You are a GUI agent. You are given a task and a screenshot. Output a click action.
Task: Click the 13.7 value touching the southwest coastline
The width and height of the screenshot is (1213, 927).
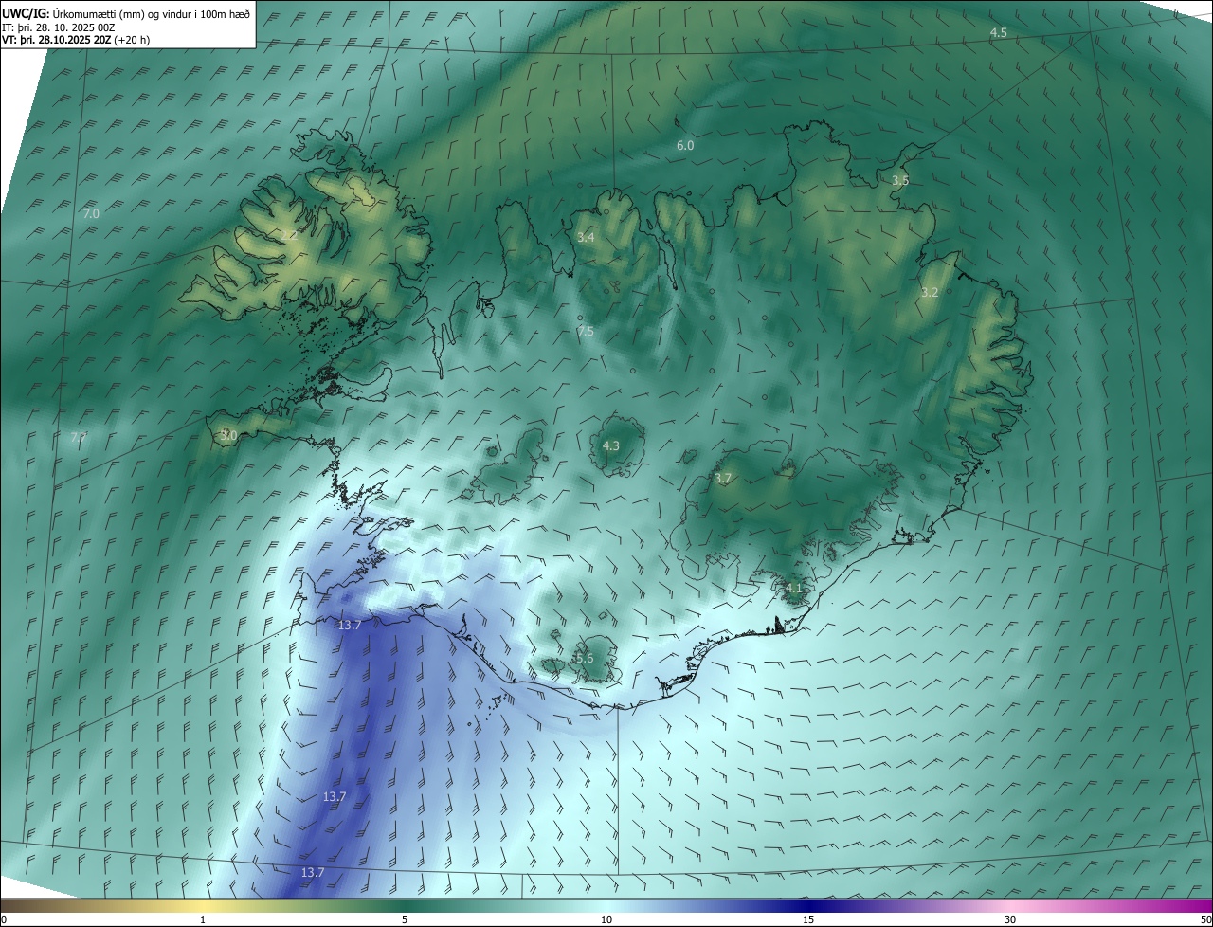[350, 626]
